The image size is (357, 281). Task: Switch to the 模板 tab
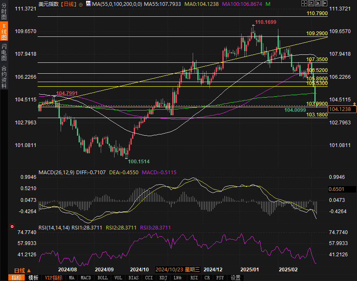[x=33, y=278]
